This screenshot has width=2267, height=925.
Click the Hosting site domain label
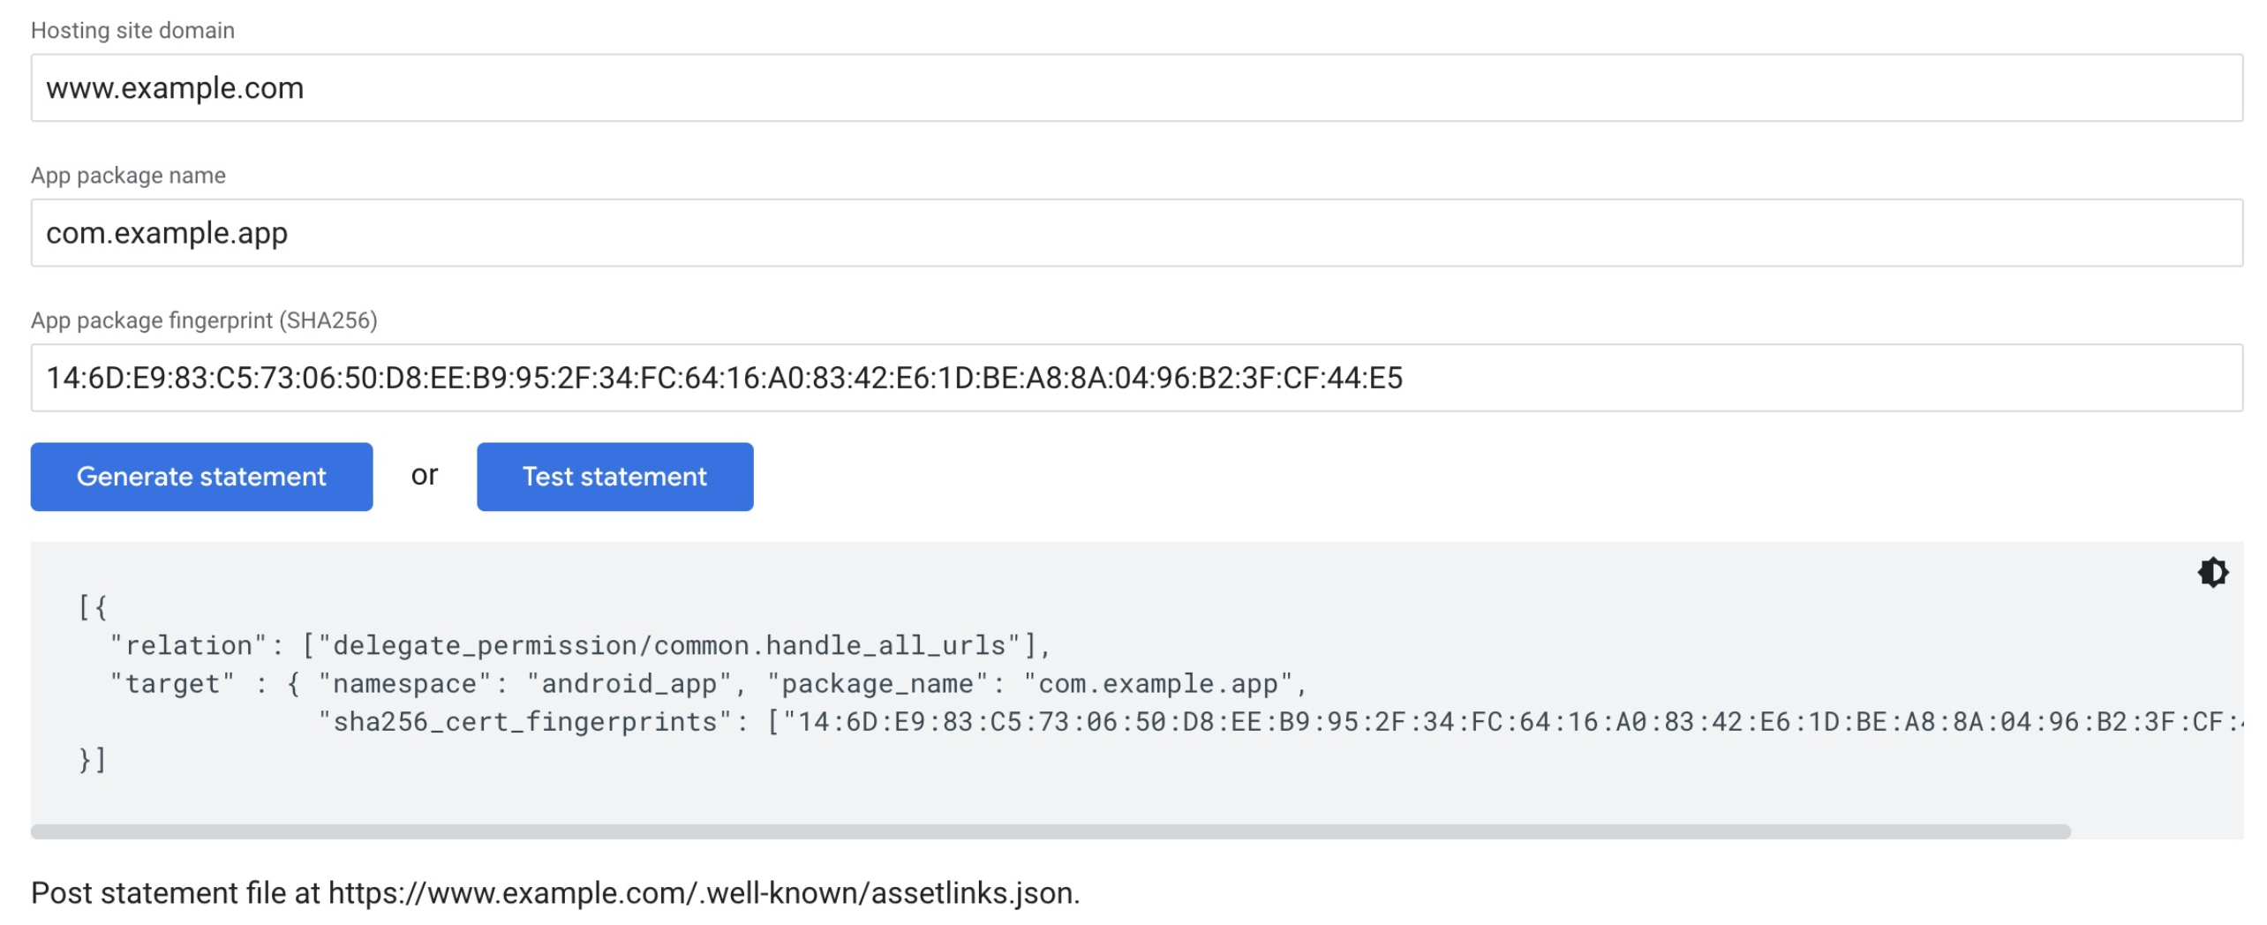pyautogui.click(x=132, y=30)
